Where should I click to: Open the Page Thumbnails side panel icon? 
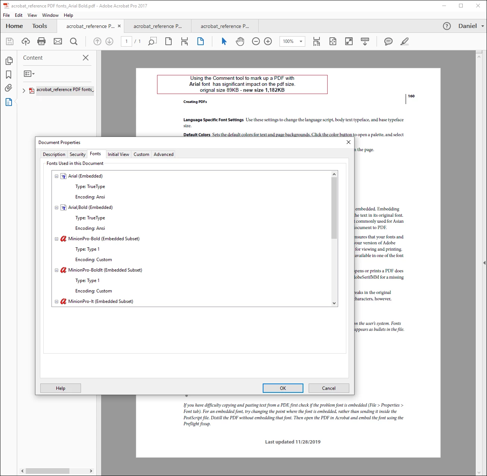pyautogui.click(x=9, y=61)
